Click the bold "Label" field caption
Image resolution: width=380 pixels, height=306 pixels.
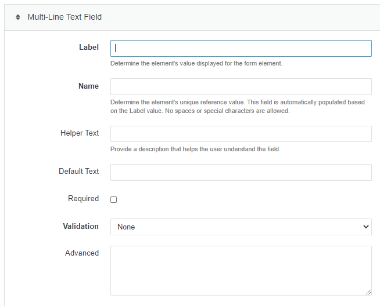(x=89, y=48)
